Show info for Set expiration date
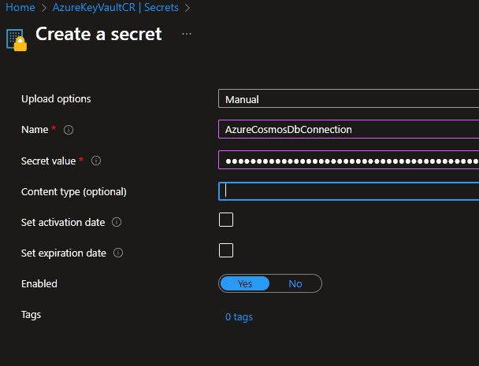Image resolution: width=479 pixels, height=366 pixels. [118, 253]
